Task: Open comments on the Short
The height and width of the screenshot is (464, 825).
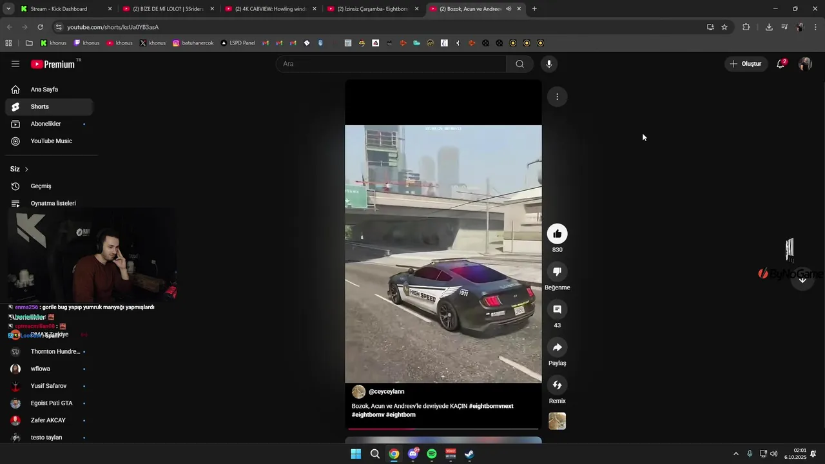Action: coord(558,309)
